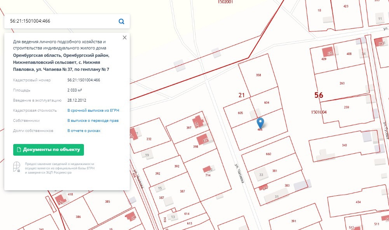Select parcel 605 on the map
Image resolution: width=389 pixels, height=230 pixels.
(241, 113)
